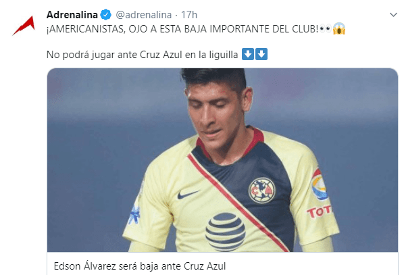Click the tweet text '¡AMERICANISTAS, OJO A ESTA BAJA'
Image resolution: width=404 pixels, height=275 pixels.
126,29
